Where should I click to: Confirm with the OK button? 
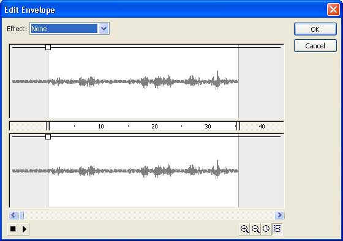[x=315, y=29]
